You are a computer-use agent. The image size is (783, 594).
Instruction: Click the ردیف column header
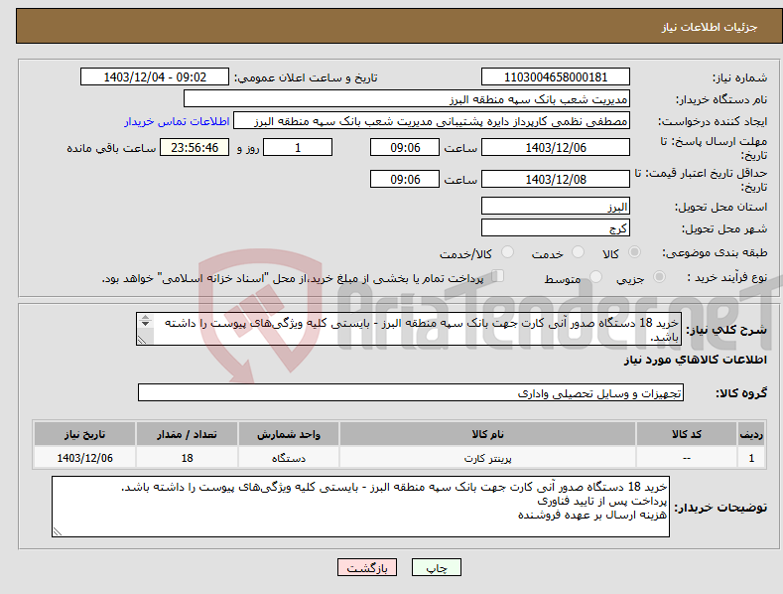751,434
